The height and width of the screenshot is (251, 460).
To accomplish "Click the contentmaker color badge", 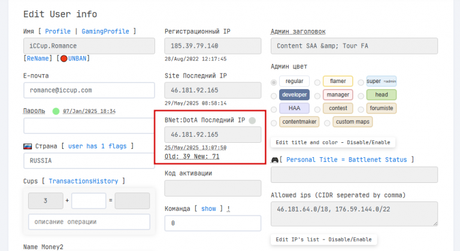I will click(299, 121).
